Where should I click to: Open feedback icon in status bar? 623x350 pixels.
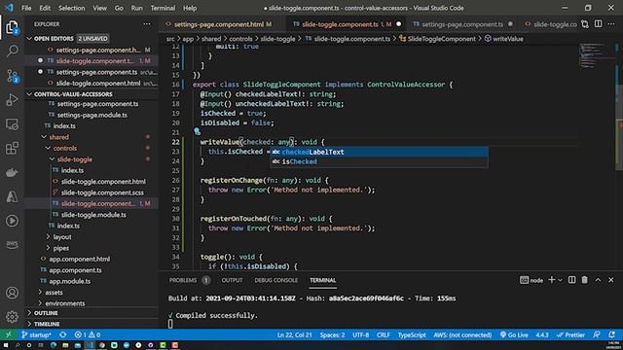(x=597, y=334)
